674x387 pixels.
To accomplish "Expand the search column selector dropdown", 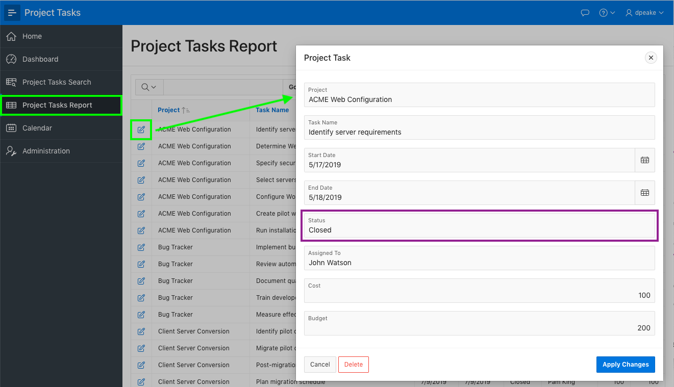I will 149,87.
